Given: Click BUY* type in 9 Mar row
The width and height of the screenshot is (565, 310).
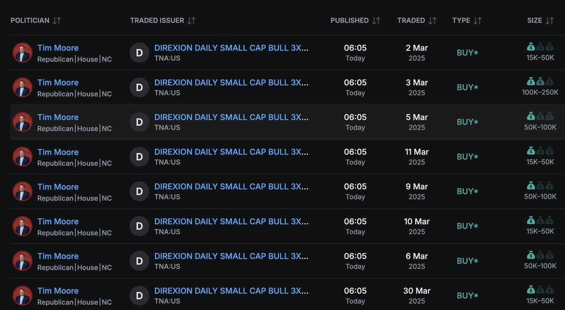Looking at the screenshot, I should coord(467,191).
